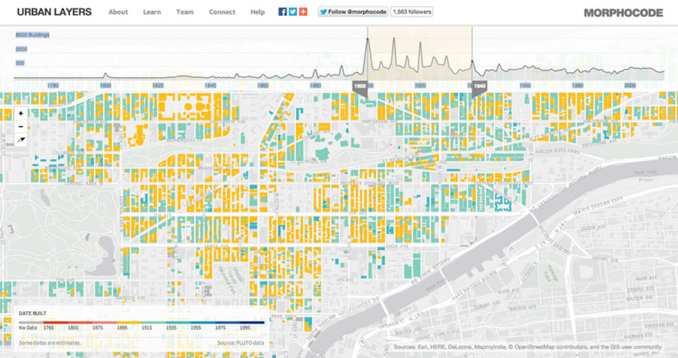678x358 pixels.
Task: Open the Connect menu item
Action: [x=222, y=12]
